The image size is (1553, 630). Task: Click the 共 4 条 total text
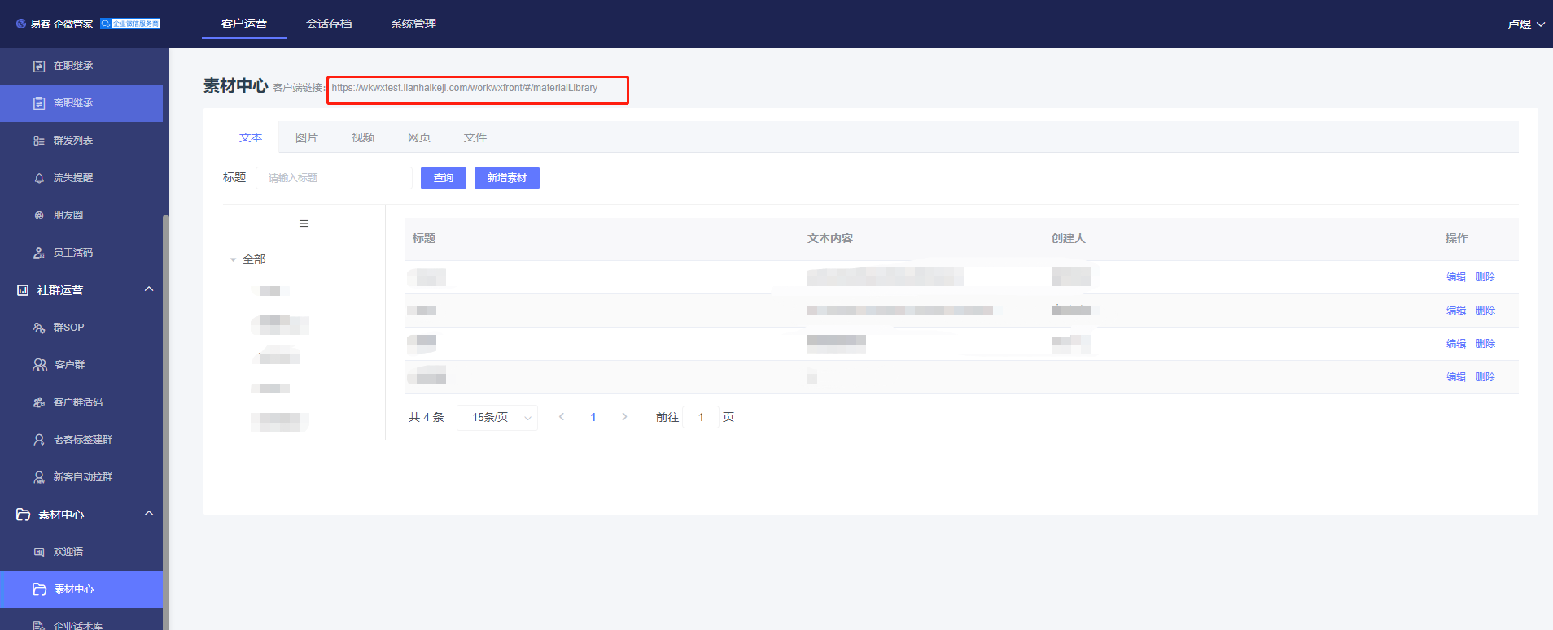coord(427,417)
